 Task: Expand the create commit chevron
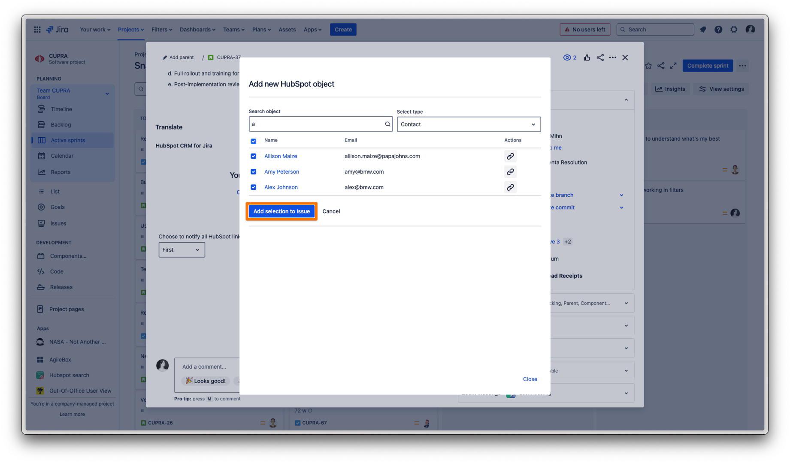(621, 208)
